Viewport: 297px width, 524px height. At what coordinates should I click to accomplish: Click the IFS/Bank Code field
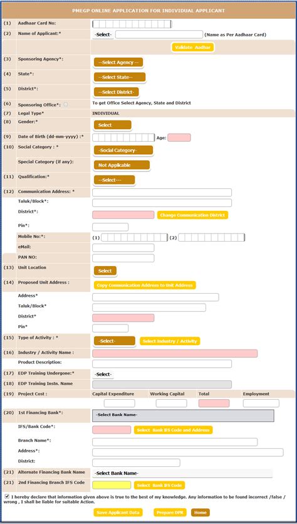pos(112,430)
